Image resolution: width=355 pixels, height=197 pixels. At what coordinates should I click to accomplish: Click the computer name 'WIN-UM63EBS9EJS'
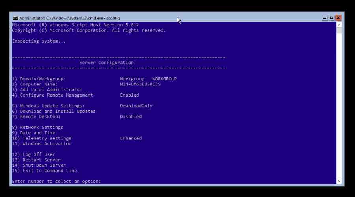[x=140, y=84]
